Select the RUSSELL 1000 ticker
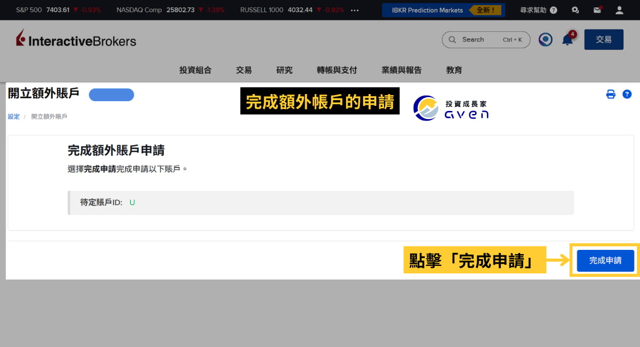 tap(292, 10)
